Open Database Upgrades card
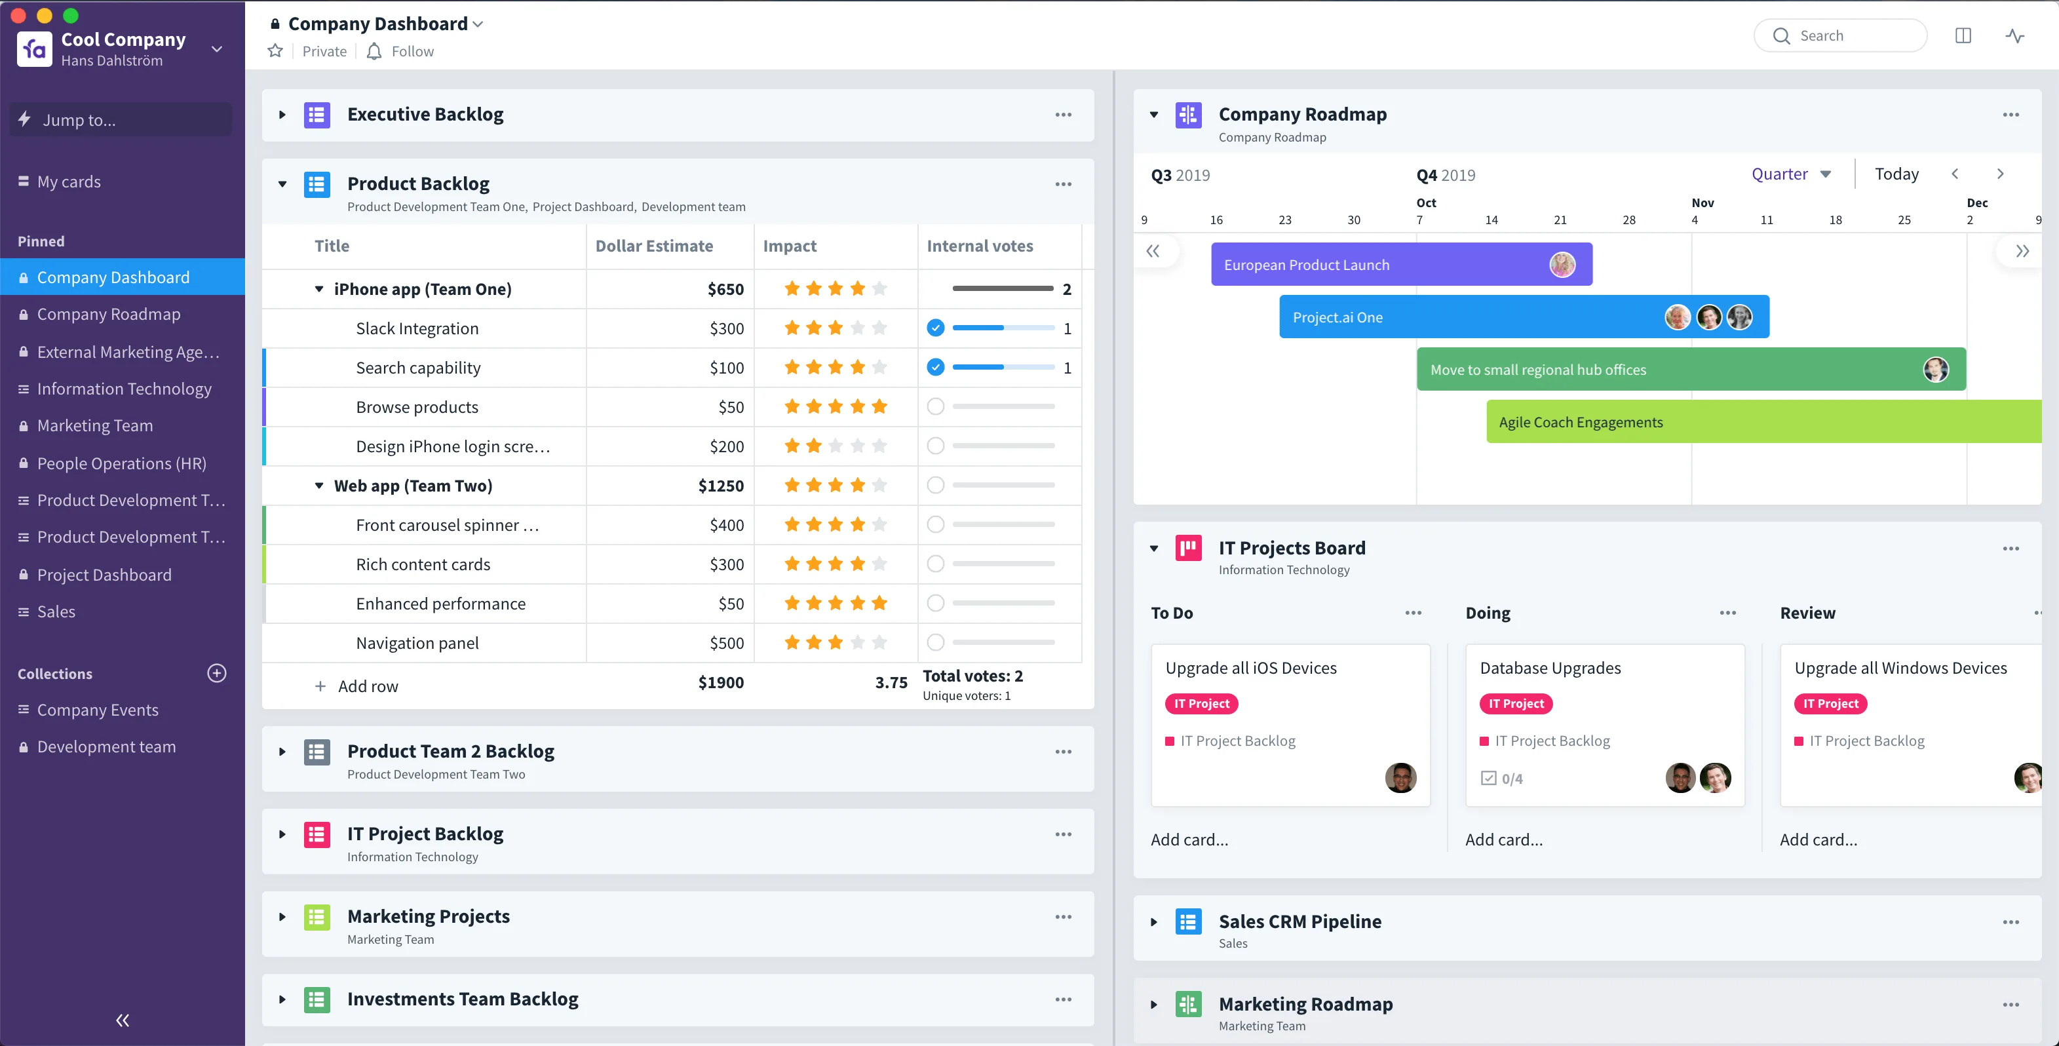The height and width of the screenshot is (1046, 2059). (x=1605, y=726)
